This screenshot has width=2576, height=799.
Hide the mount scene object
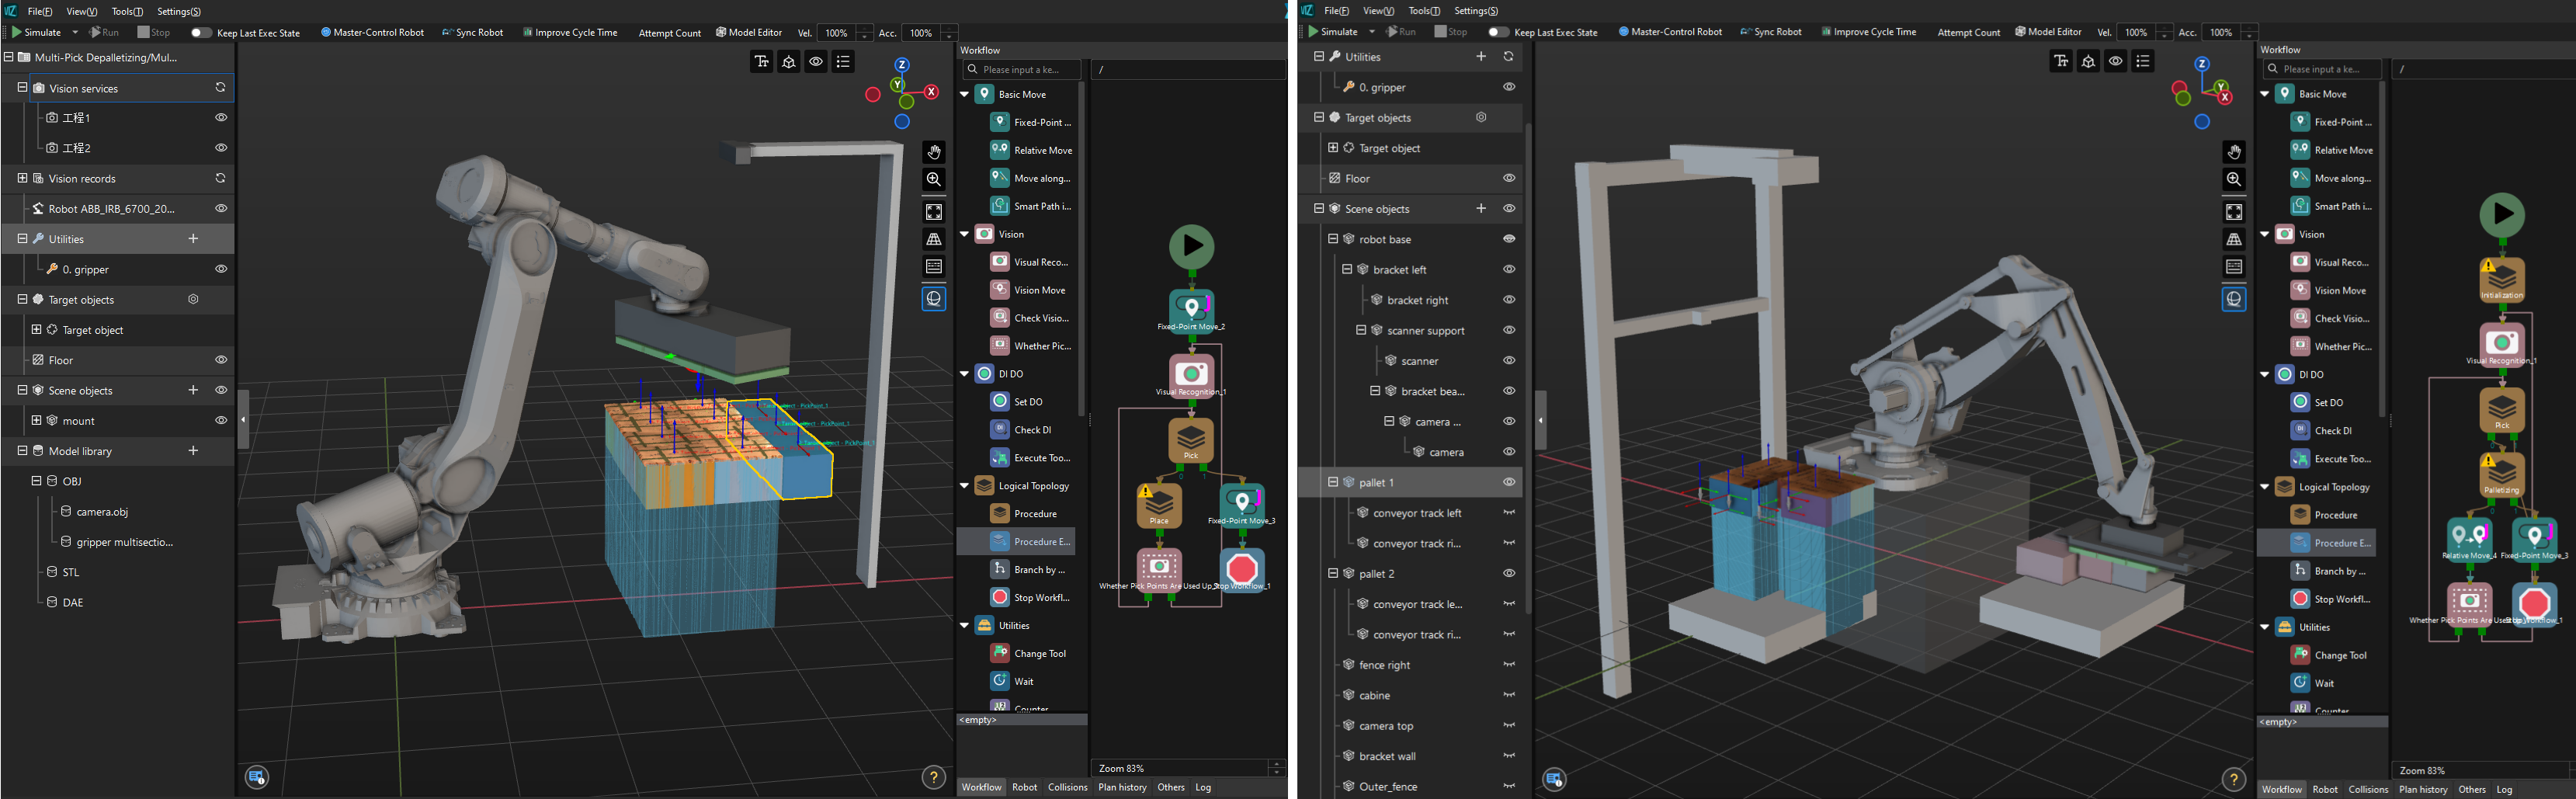pyautogui.click(x=221, y=421)
